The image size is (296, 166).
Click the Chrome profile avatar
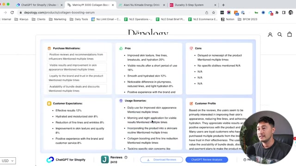pyautogui.click(x=290, y=12)
